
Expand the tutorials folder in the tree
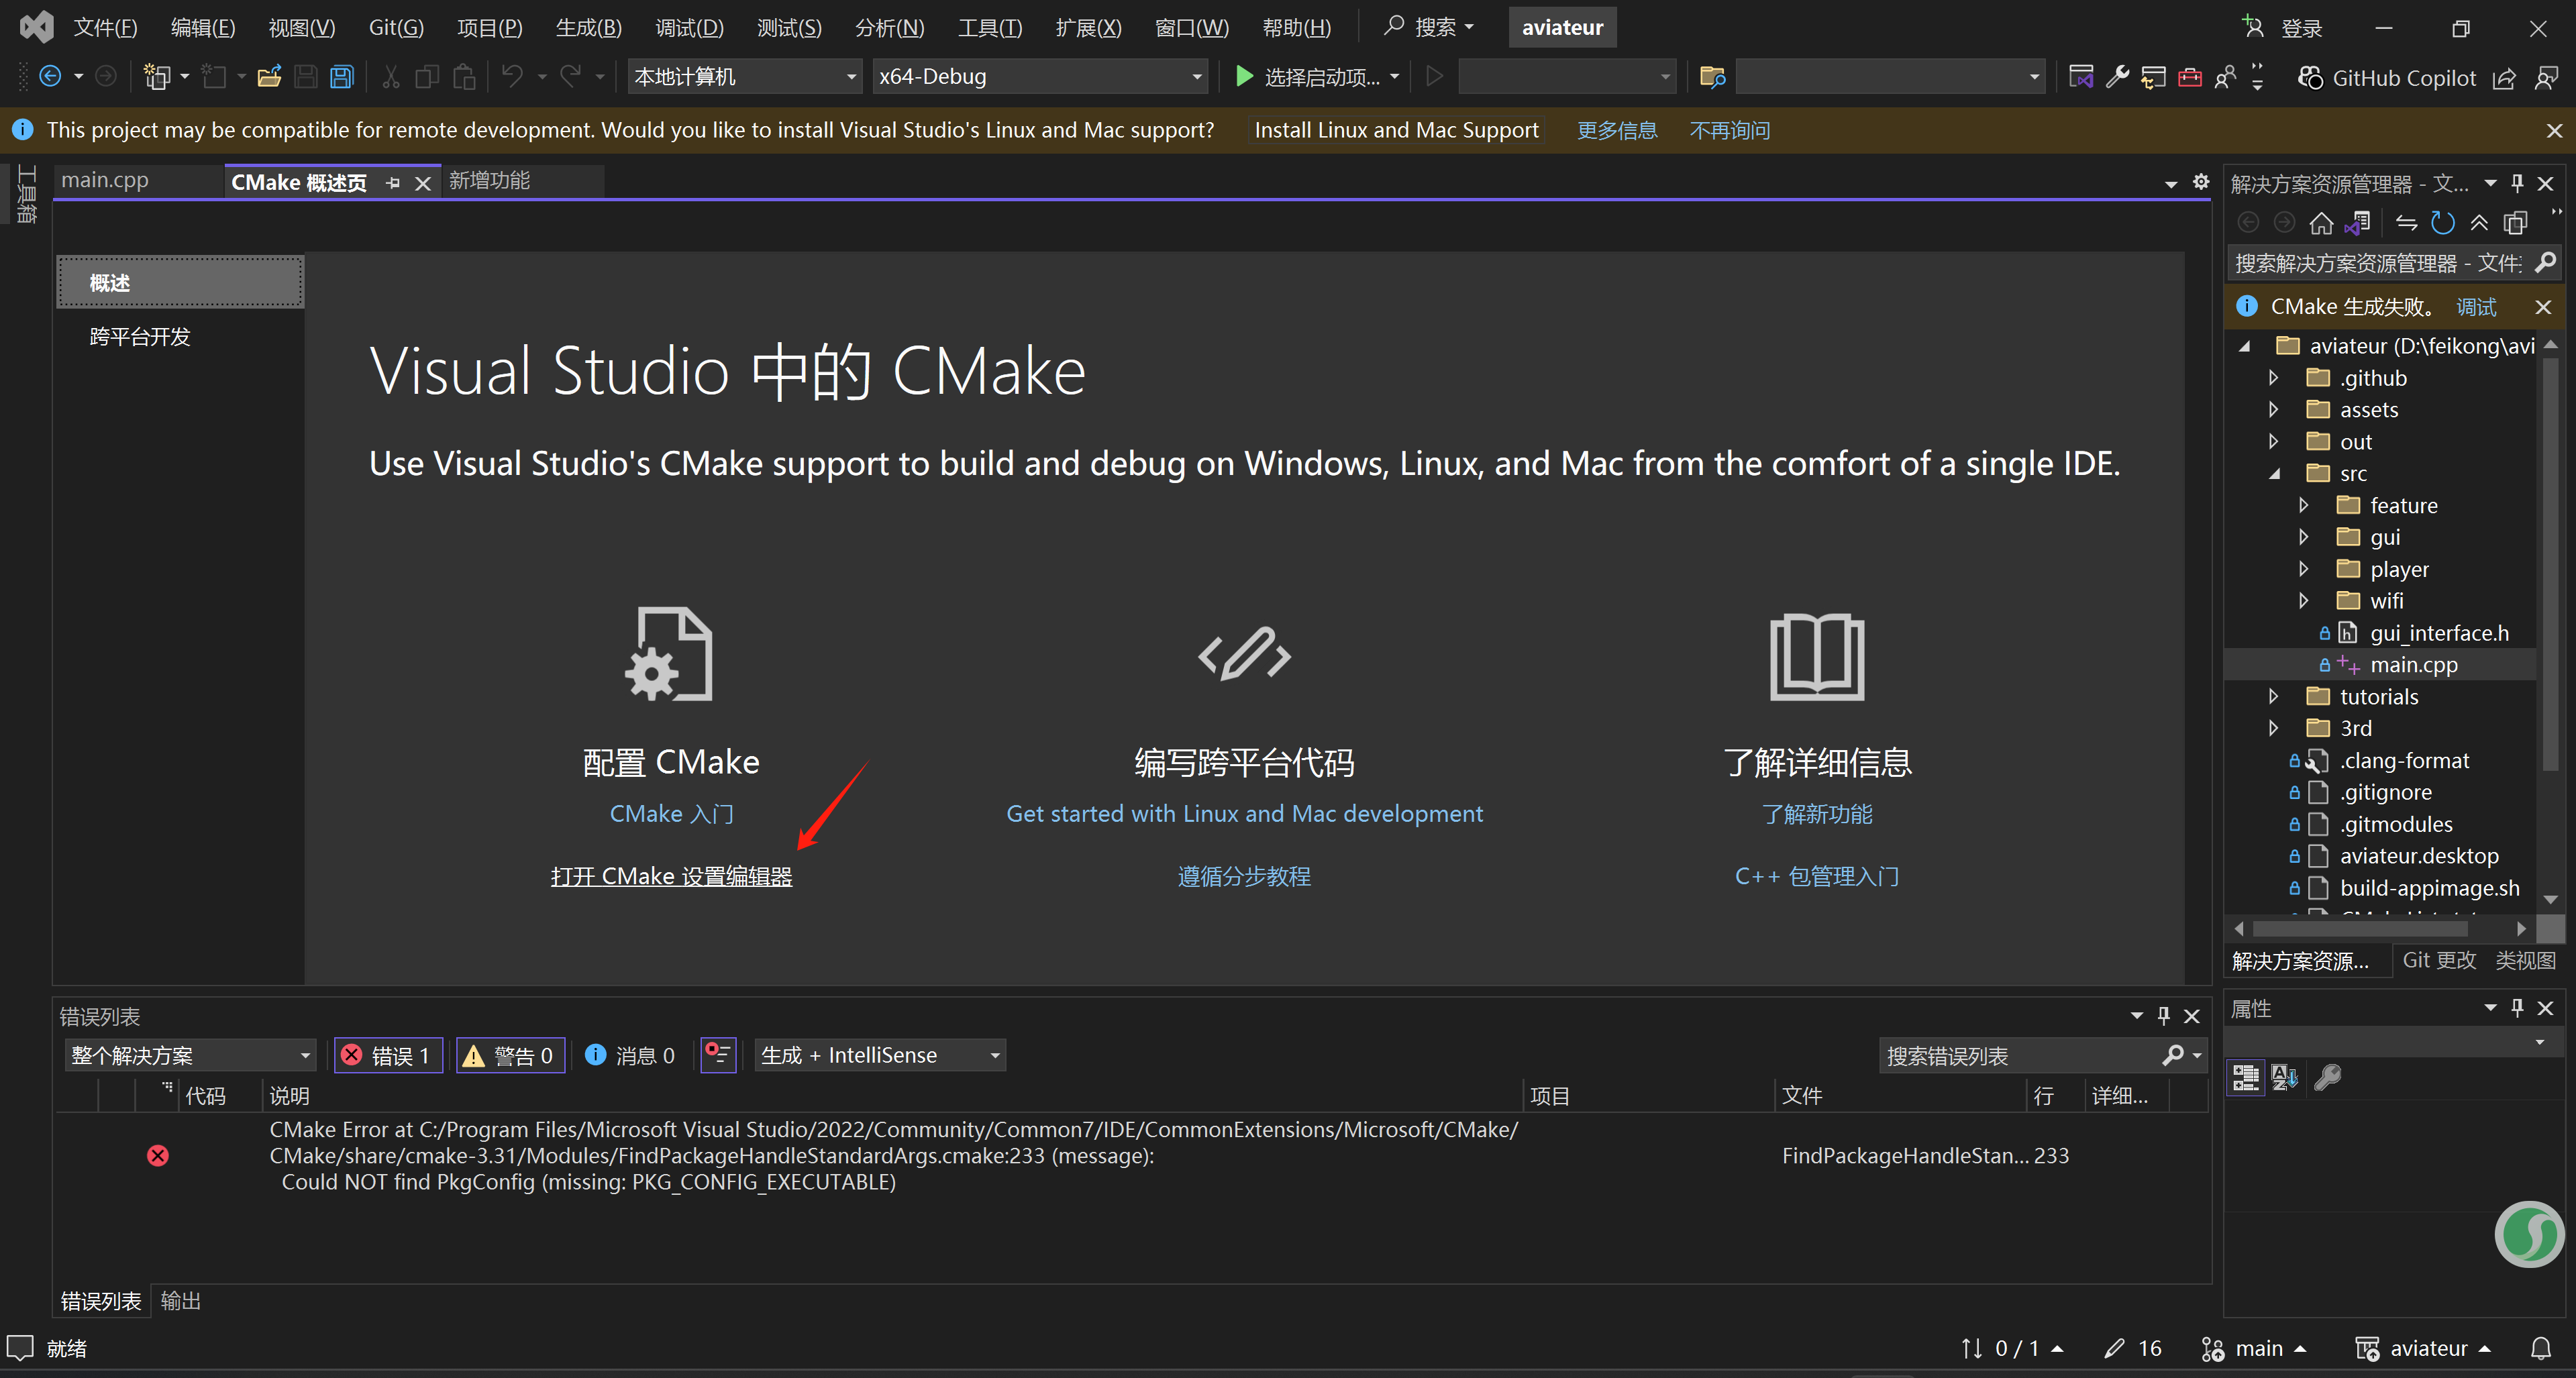(x=2274, y=697)
